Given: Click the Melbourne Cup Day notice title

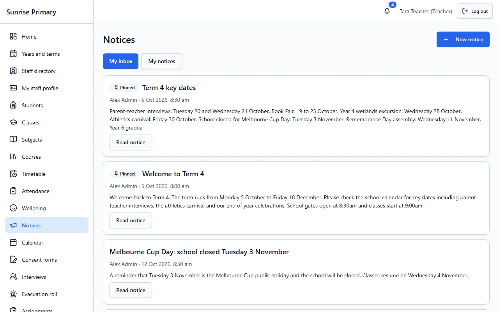Looking at the screenshot, I should click(199, 252).
